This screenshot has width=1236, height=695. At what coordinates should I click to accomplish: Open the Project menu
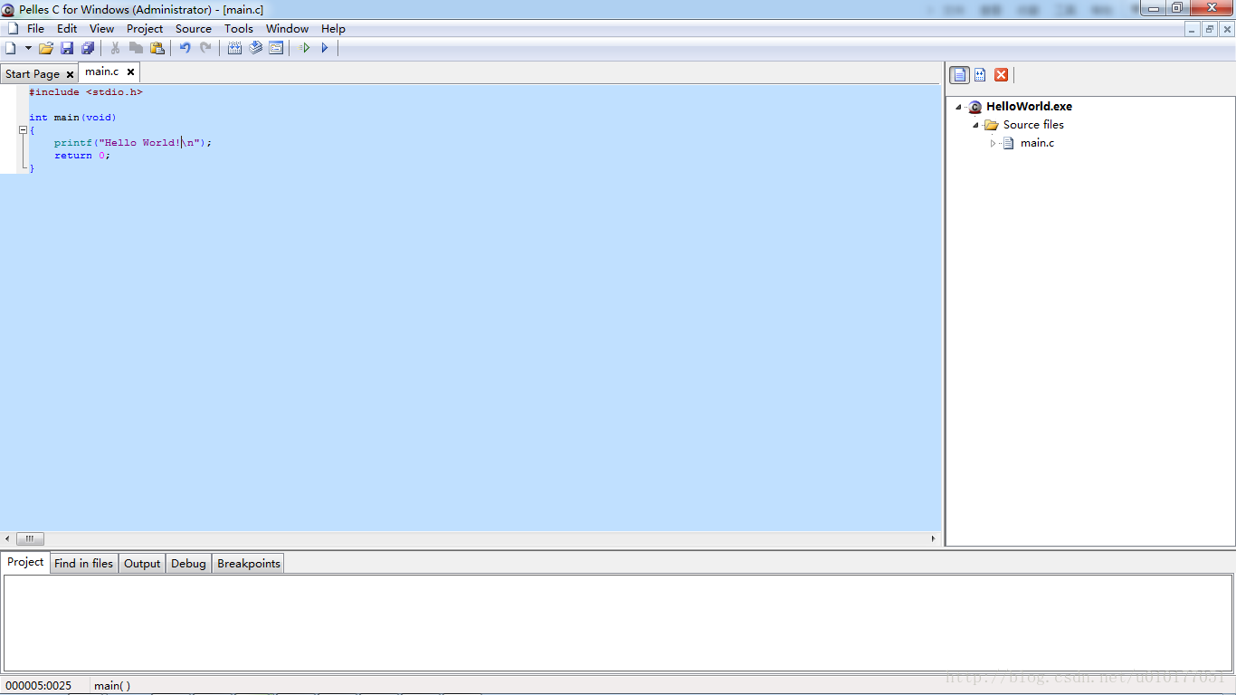145,29
